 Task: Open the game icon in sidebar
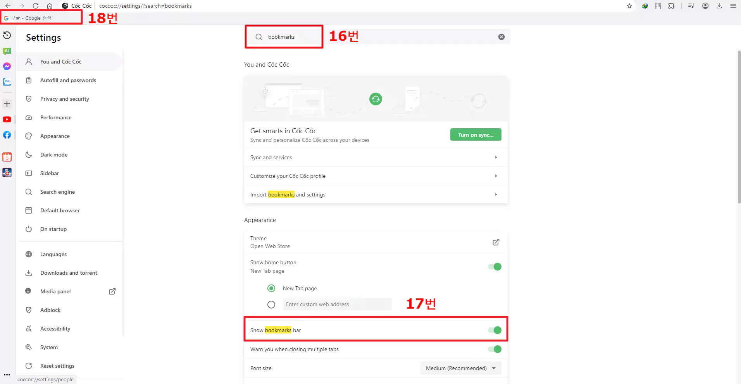pos(7,172)
